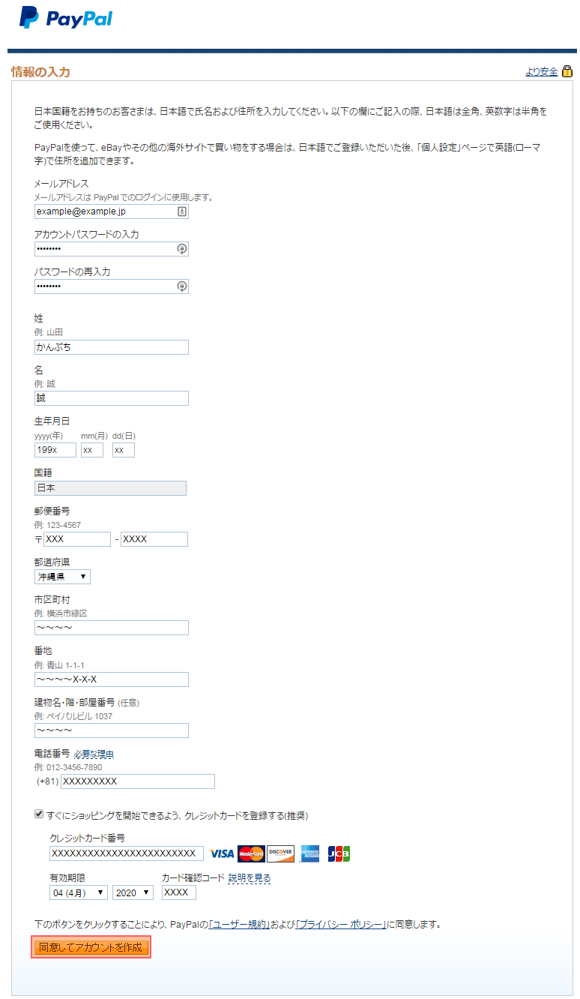Click the birth day dd field
The width and height of the screenshot is (580, 999).
click(x=124, y=450)
